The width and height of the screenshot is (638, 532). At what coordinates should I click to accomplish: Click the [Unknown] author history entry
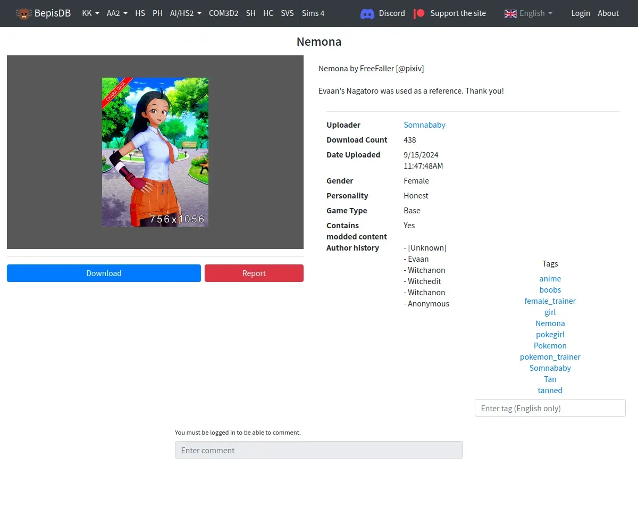[x=425, y=248]
